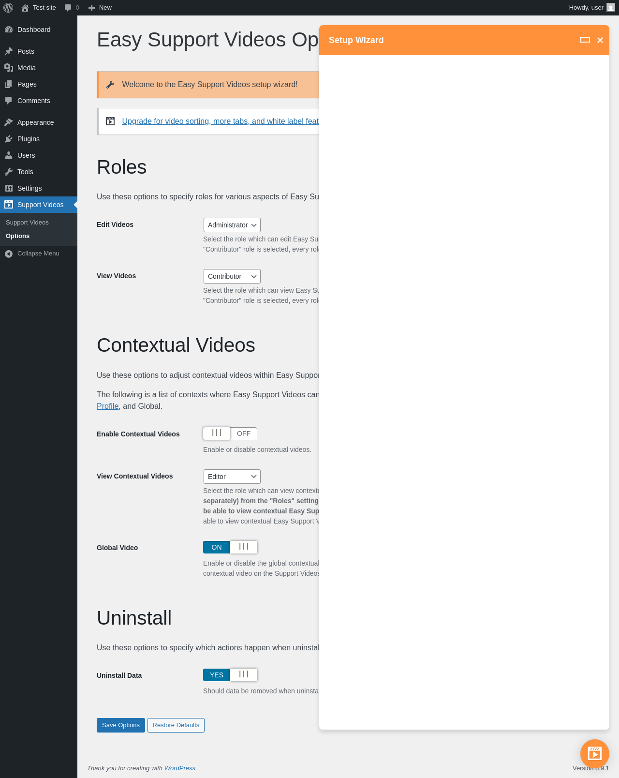Click the Edit Videos field label
Image resolution: width=619 pixels, height=778 pixels.
[115, 224]
